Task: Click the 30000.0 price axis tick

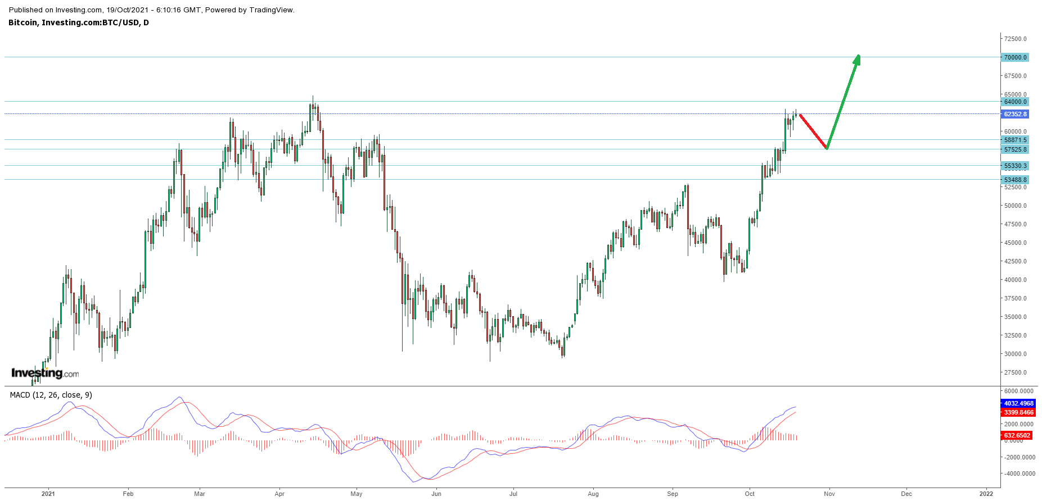Action: tap(1016, 354)
